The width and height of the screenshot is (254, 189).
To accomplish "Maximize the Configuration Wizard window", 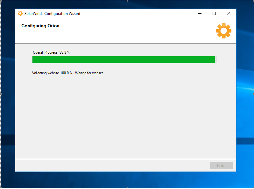I will pos(214,13).
